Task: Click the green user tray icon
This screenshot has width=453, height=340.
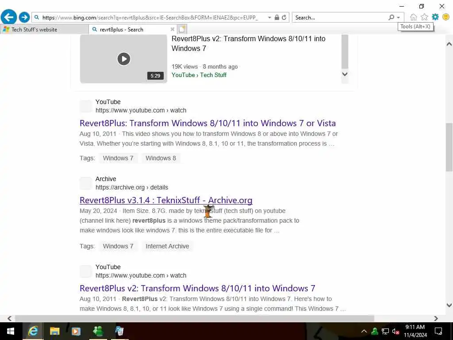Action: [x=375, y=331]
